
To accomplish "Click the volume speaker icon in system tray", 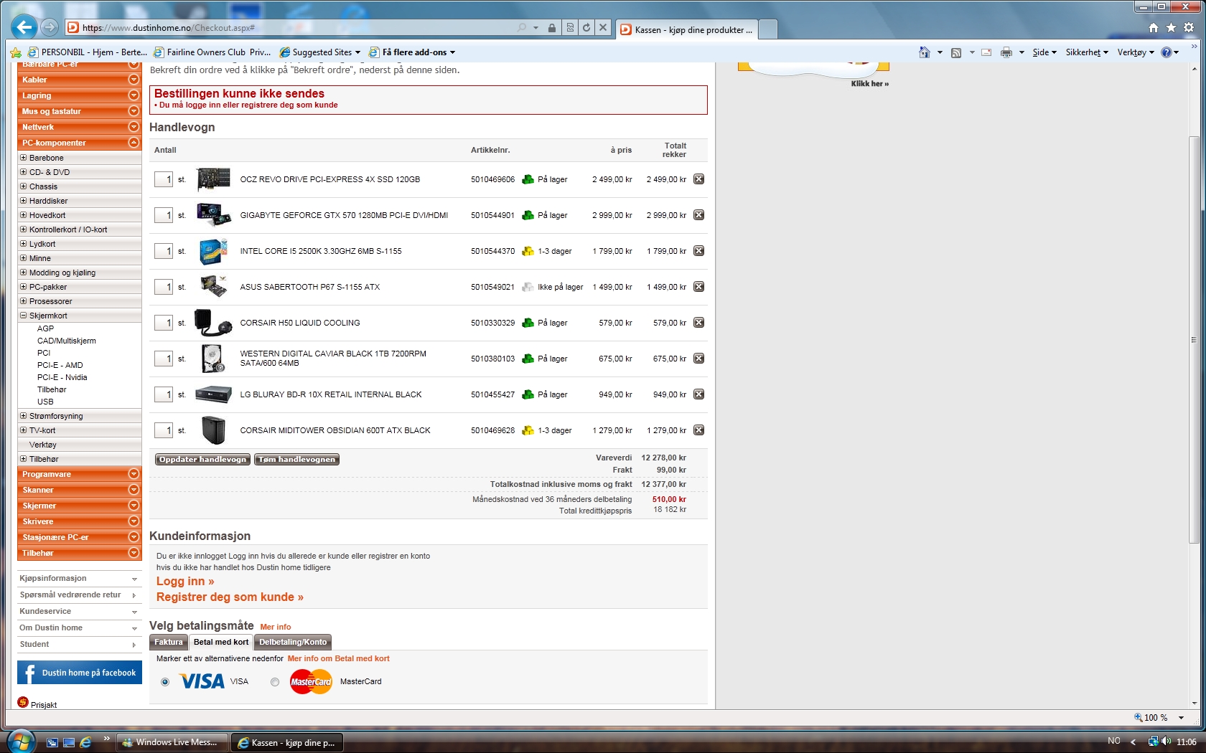I will tap(1166, 742).
